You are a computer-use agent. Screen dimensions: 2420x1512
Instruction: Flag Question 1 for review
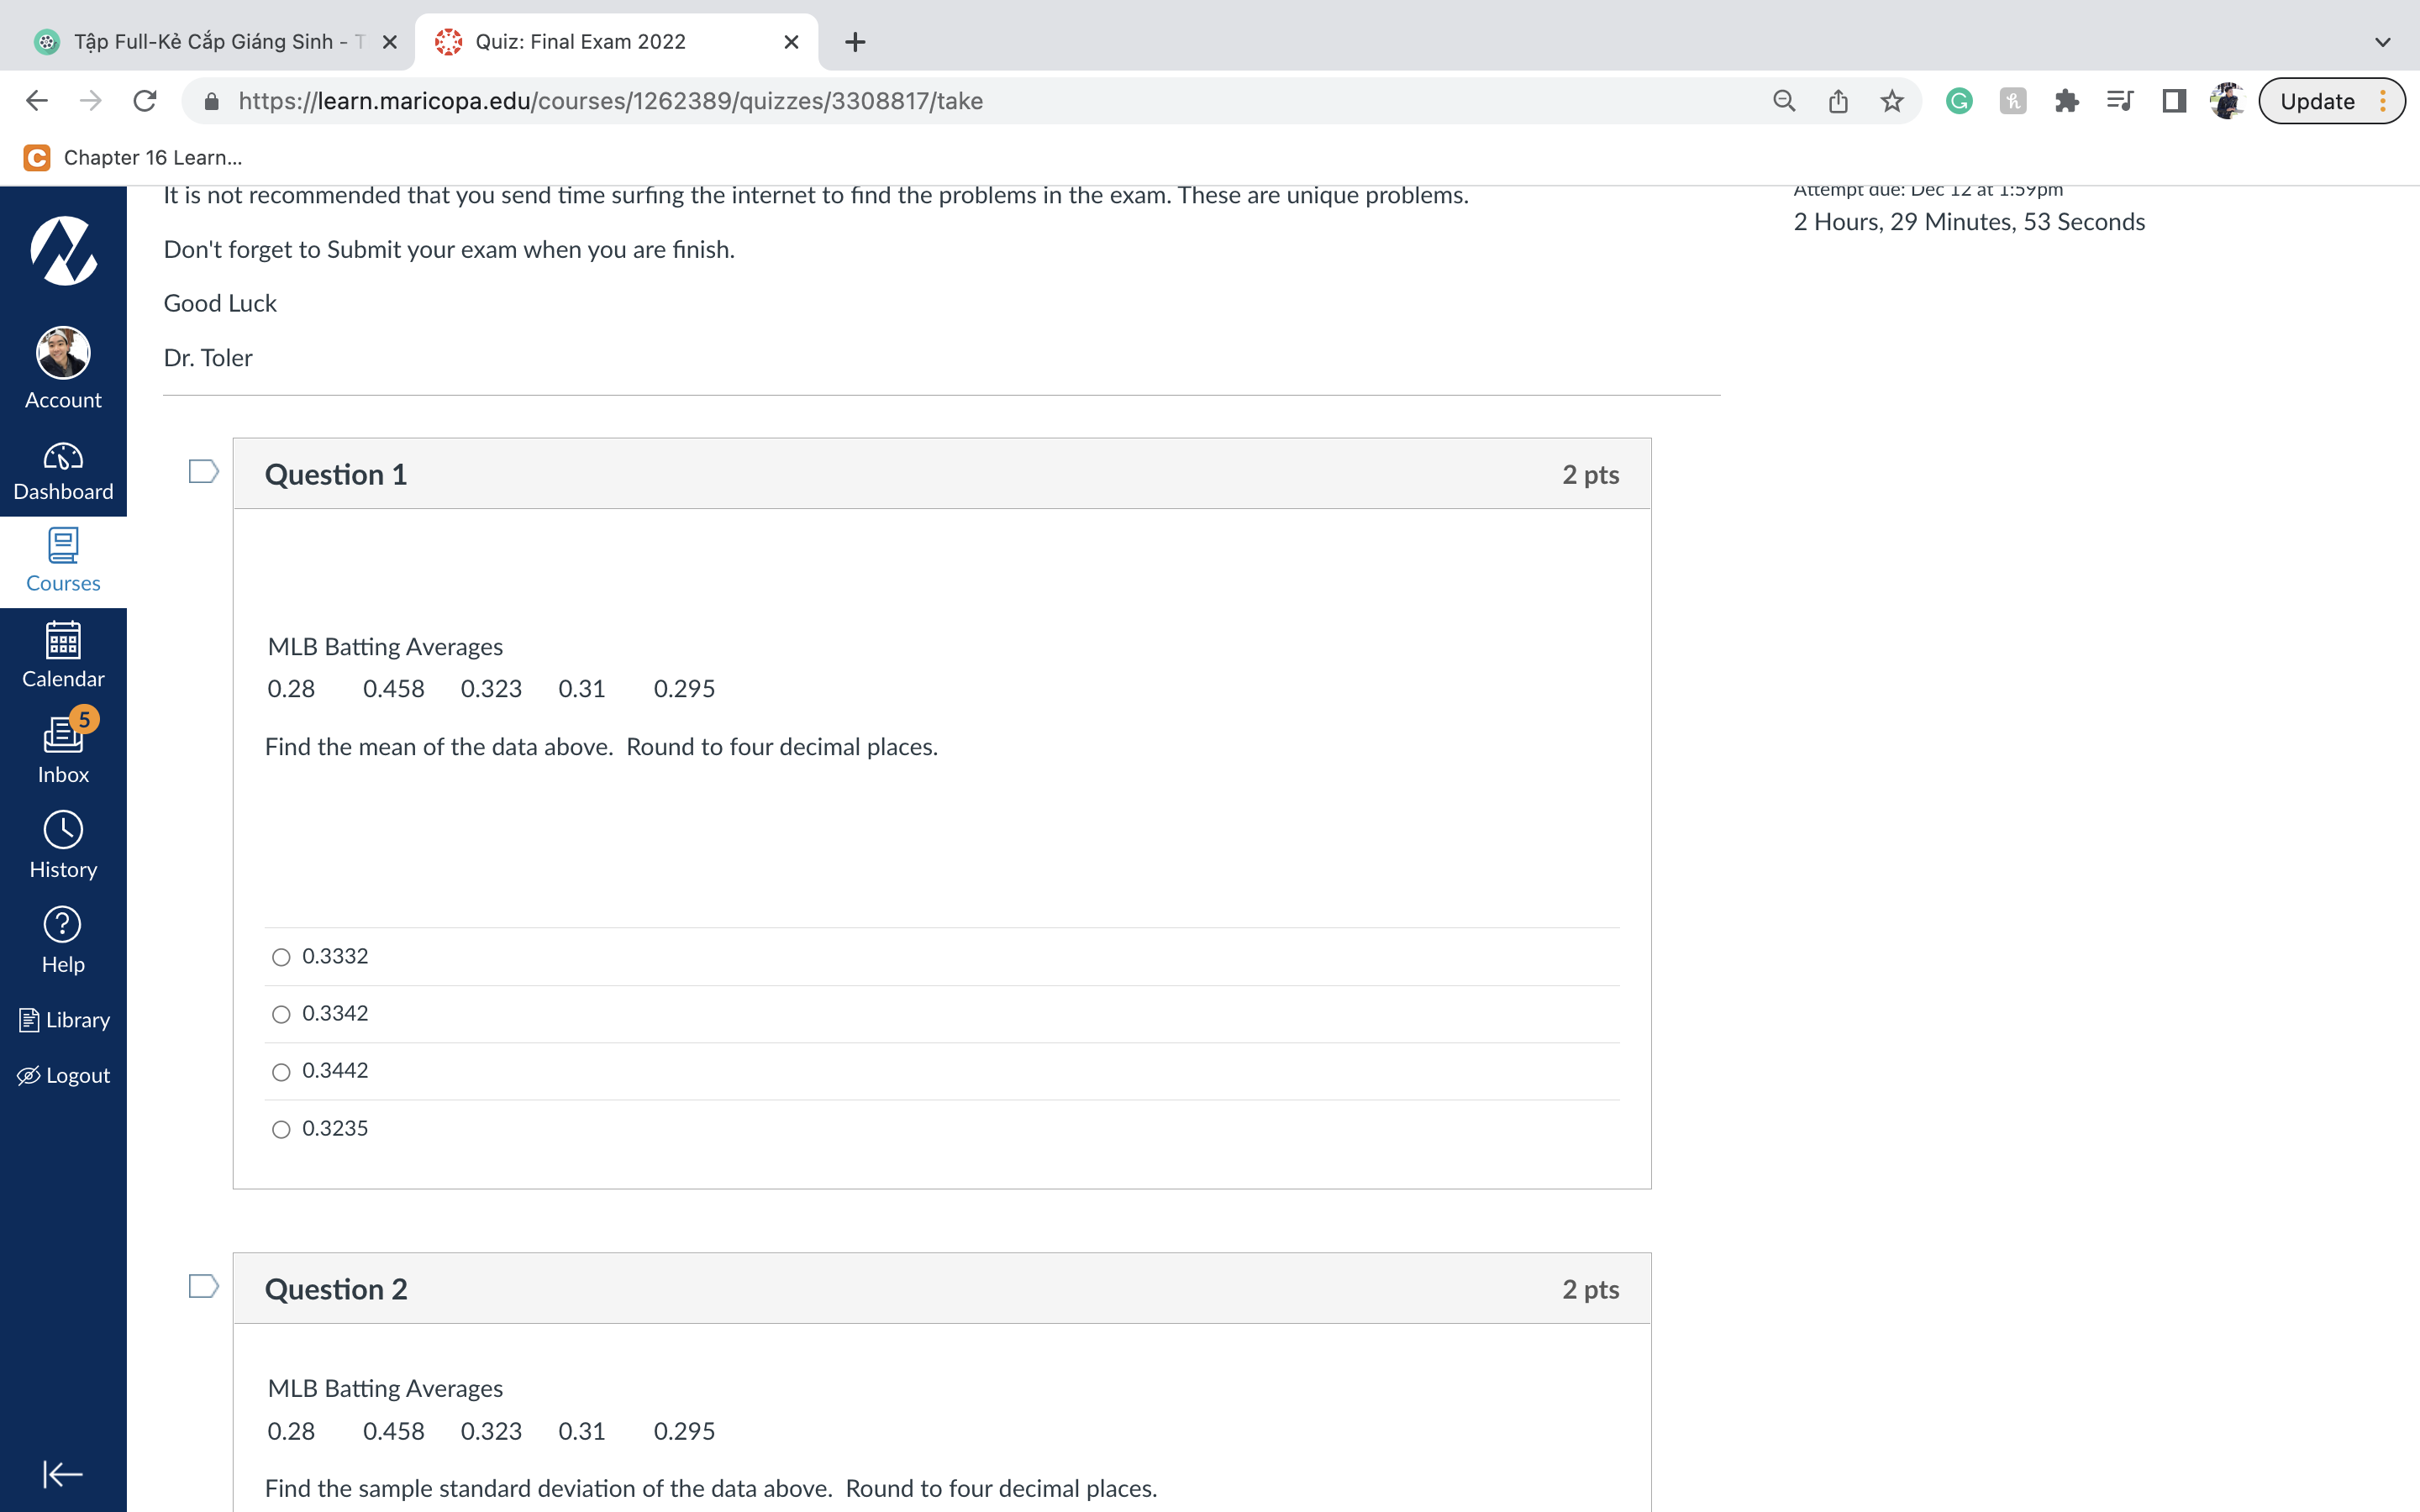pos(203,471)
